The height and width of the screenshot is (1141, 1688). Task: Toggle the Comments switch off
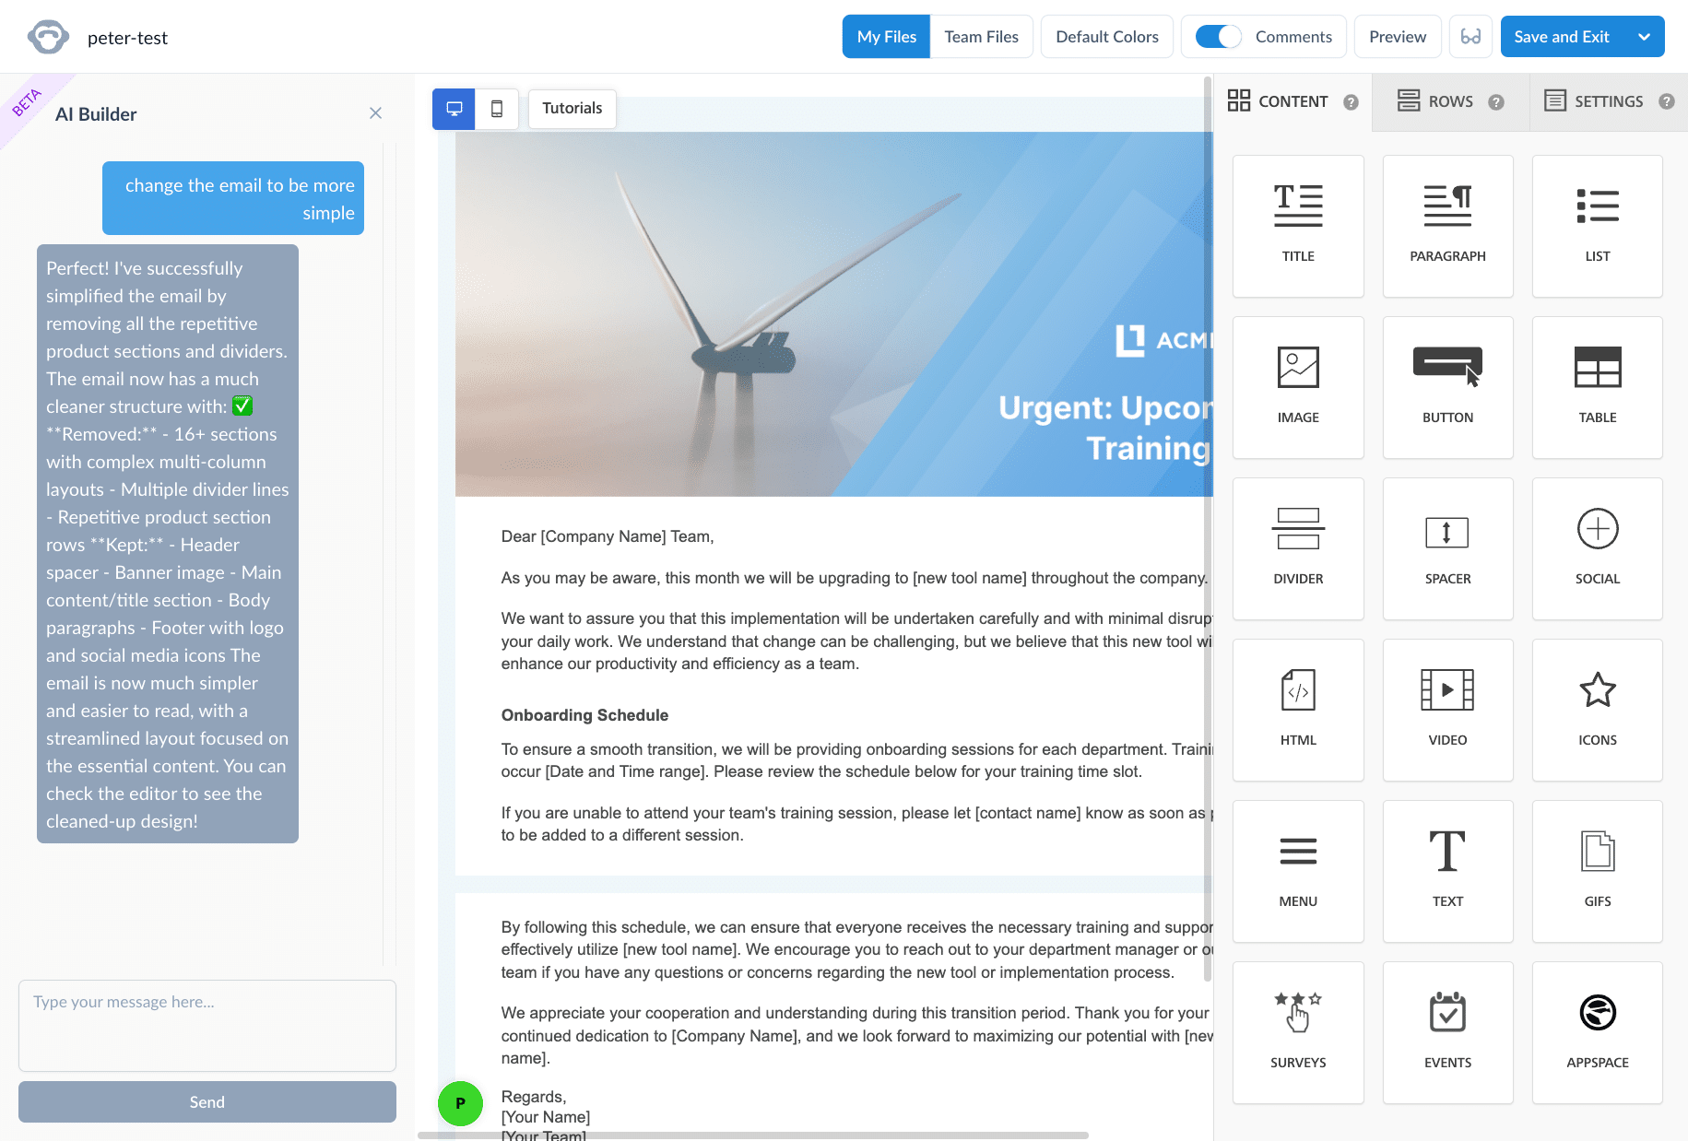(x=1218, y=37)
